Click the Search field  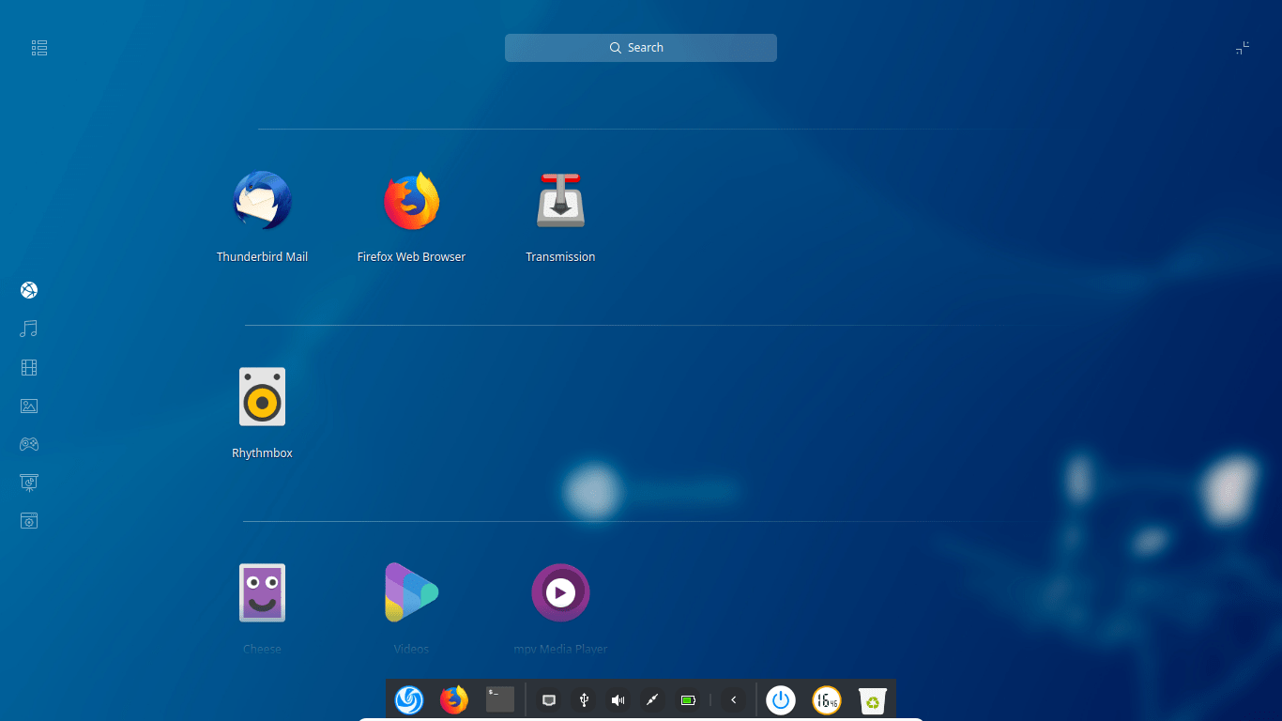[x=641, y=47]
